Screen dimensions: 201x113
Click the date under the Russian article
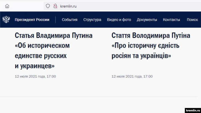[x=35, y=76]
